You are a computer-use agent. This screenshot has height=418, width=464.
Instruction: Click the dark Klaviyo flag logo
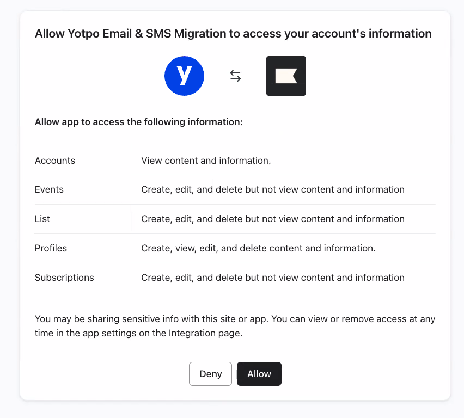[286, 76]
